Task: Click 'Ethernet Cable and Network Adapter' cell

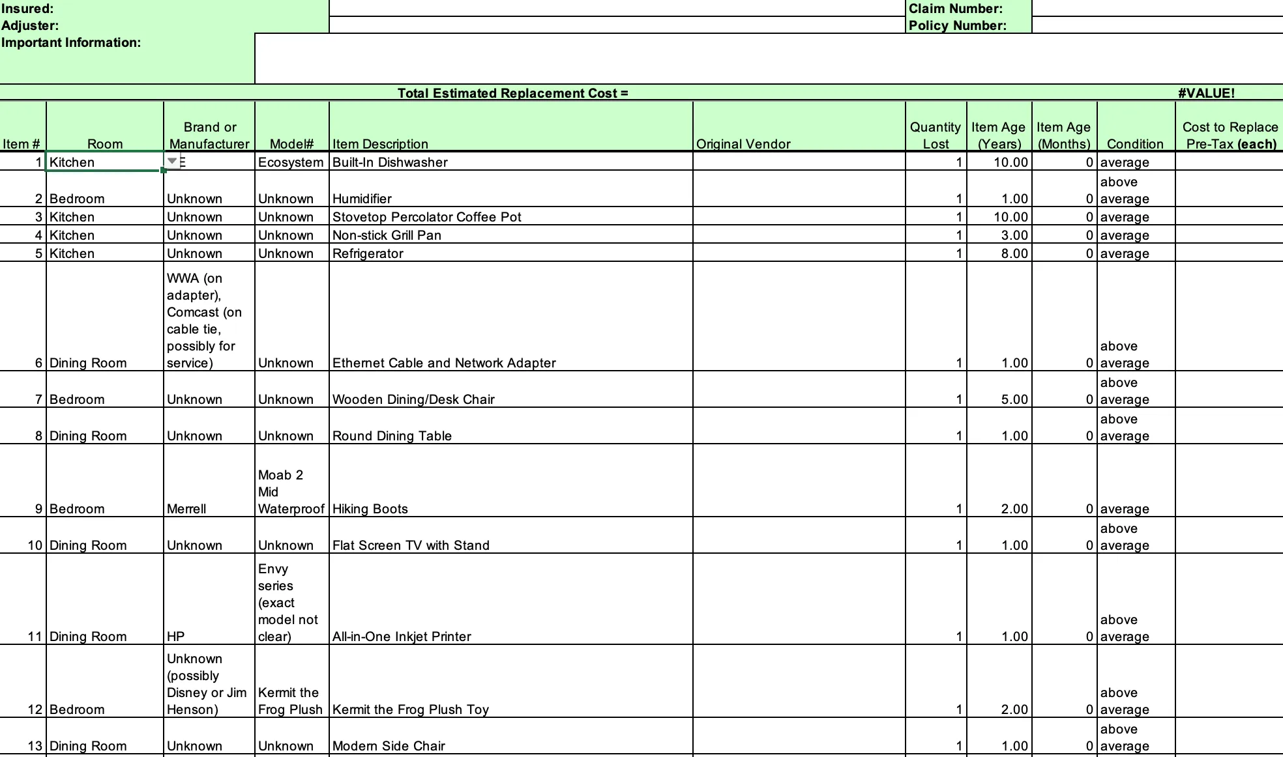Action: pos(511,317)
